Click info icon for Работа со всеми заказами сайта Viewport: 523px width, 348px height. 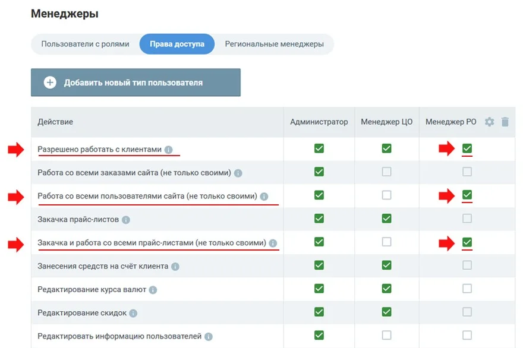(x=238, y=173)
